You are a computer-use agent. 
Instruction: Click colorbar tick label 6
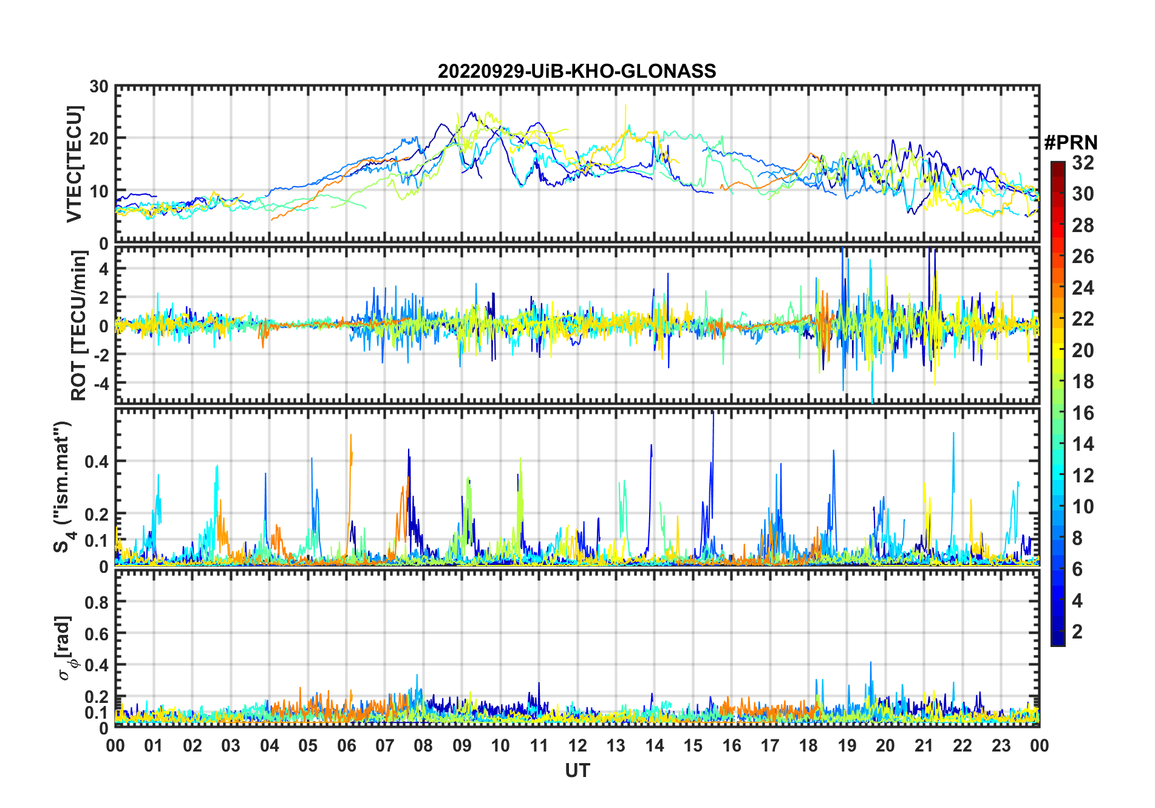1077,569
